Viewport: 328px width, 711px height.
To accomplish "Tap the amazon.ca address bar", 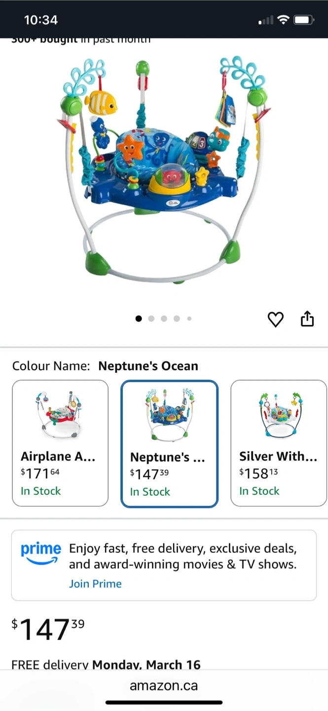I will point(164,685).
